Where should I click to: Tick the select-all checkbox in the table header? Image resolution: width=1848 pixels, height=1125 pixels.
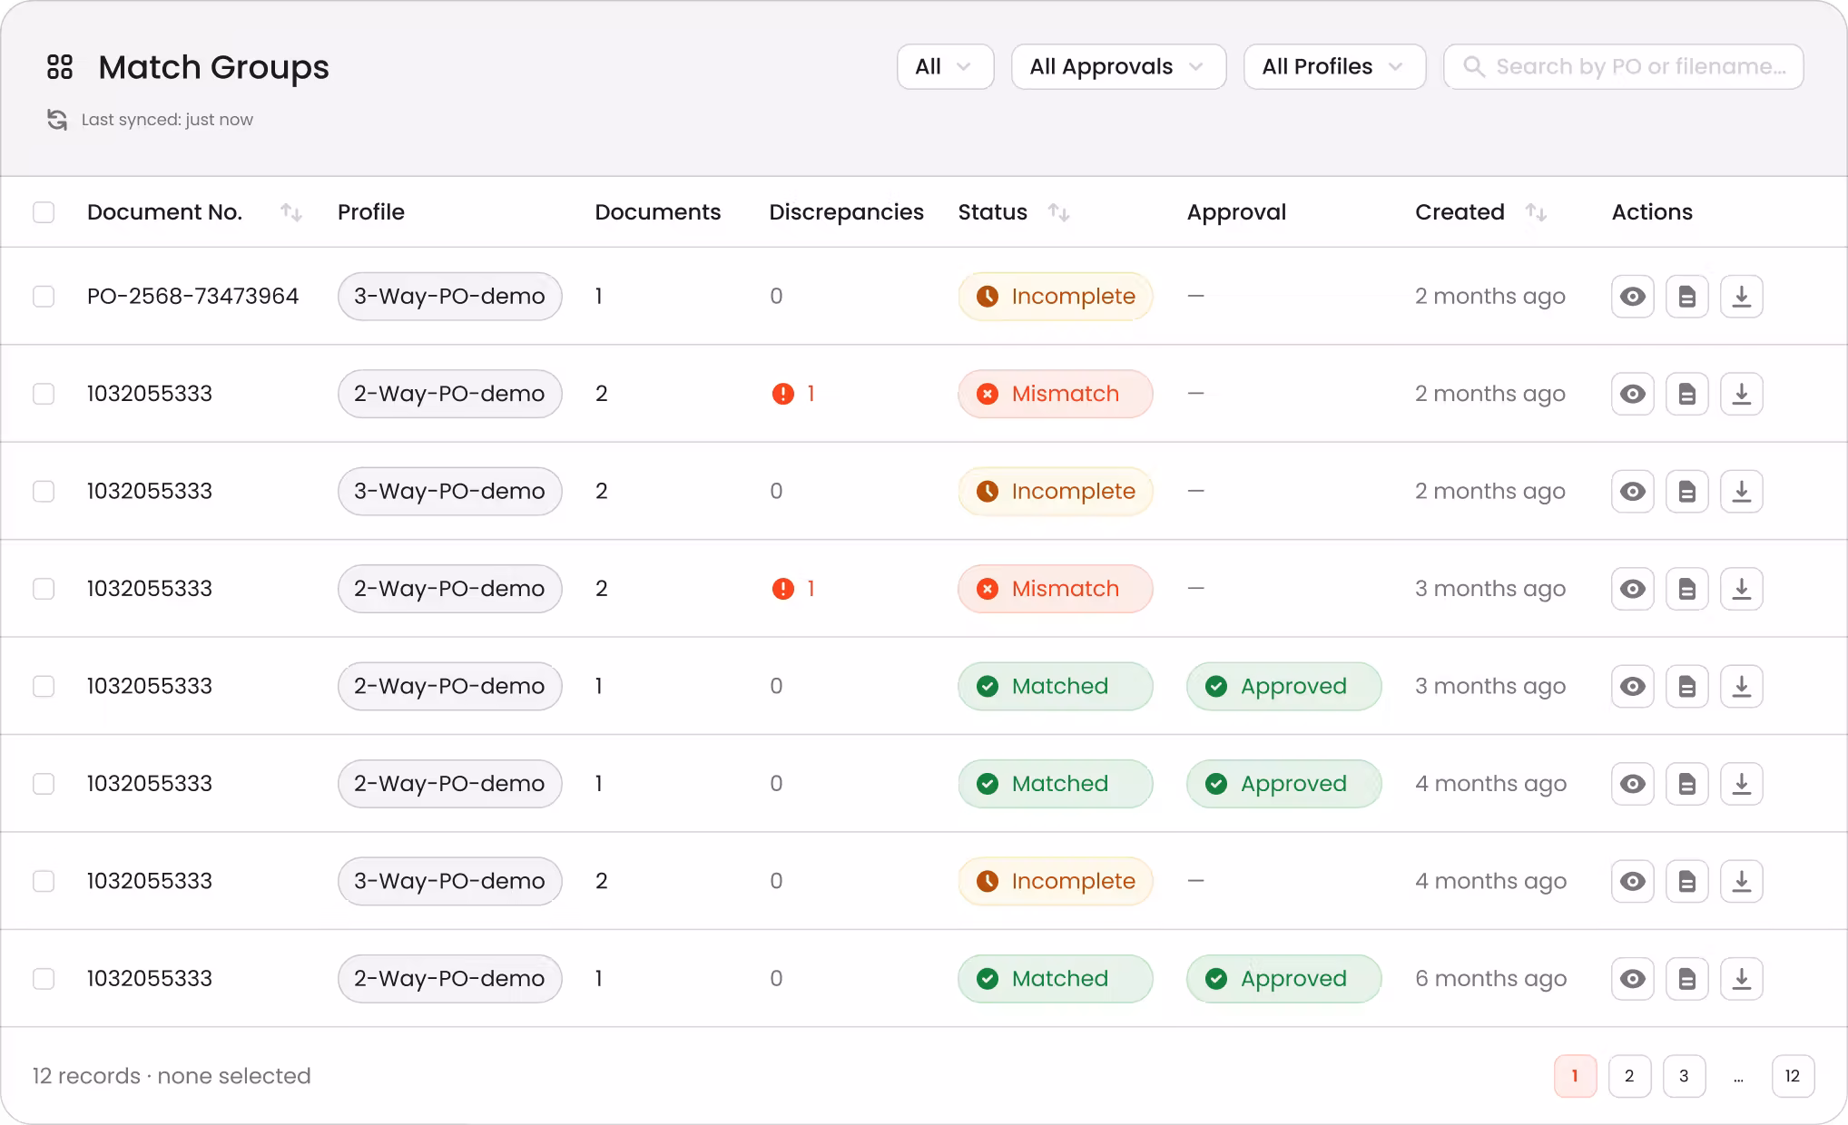(x=44, y=212)
